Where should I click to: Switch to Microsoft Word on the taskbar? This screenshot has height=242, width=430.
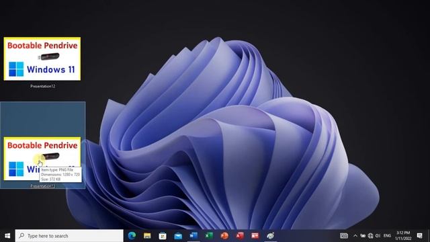coord(193,235)
